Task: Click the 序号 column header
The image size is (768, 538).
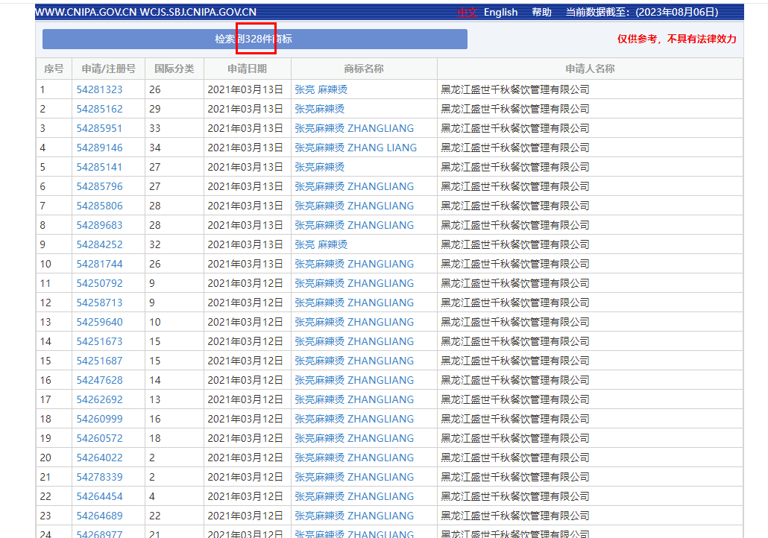Action: (54, 69)
